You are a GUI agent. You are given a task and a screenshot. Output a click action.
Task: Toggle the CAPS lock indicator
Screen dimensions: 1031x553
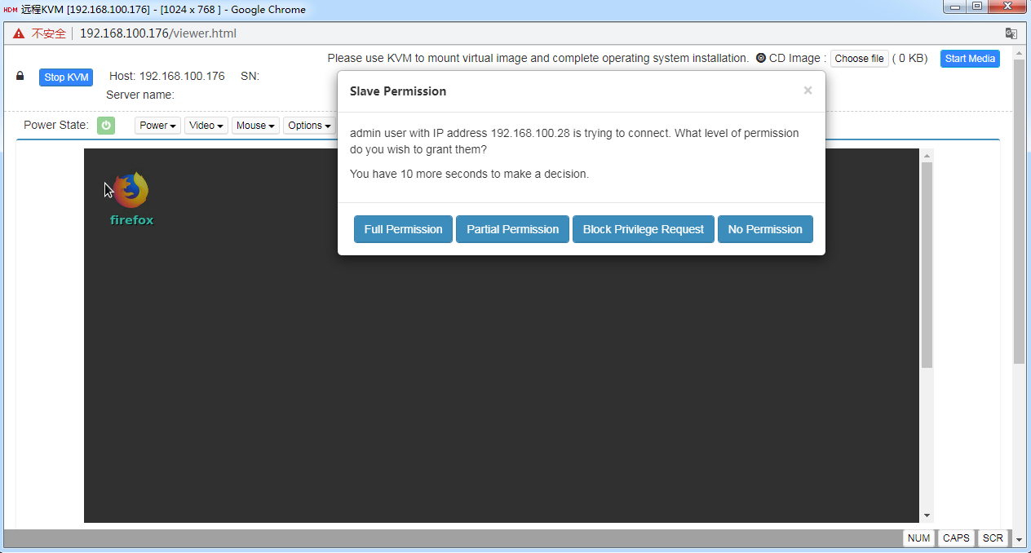(956, 538)
